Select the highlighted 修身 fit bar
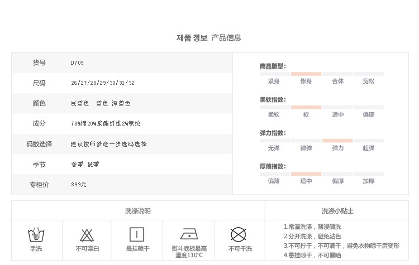The image size is (419, 265). (306, 74)
